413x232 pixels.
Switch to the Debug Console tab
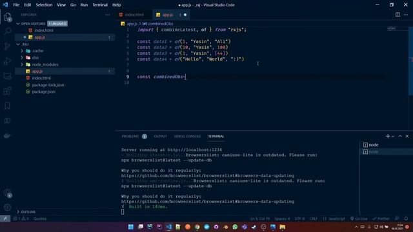pos(187,136)
